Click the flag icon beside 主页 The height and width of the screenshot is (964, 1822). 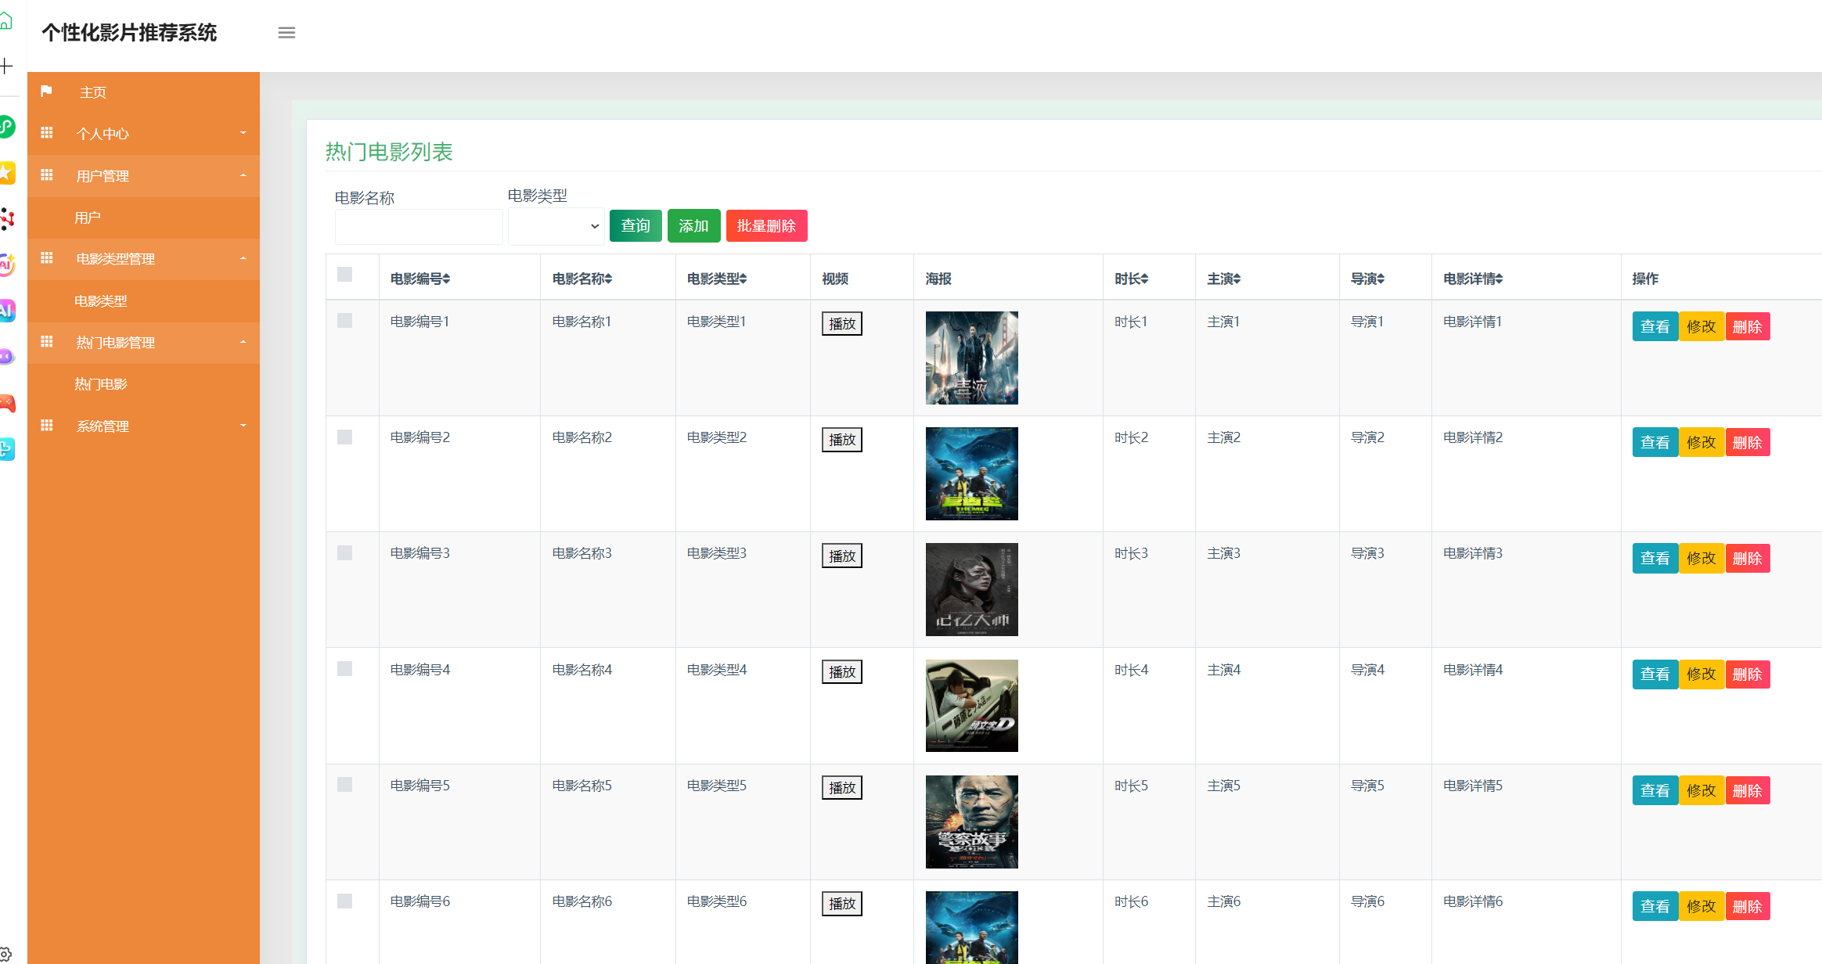[46, 92]
